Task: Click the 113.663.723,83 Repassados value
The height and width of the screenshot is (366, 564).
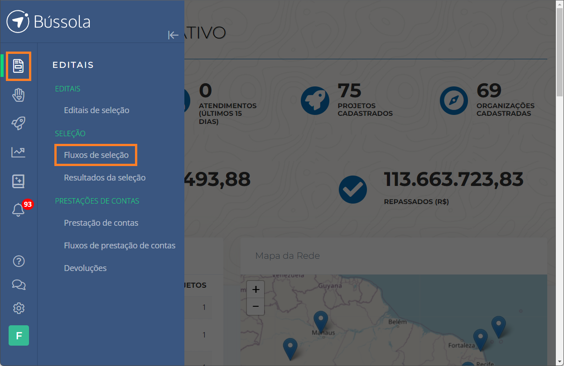Action: (453, 180)
